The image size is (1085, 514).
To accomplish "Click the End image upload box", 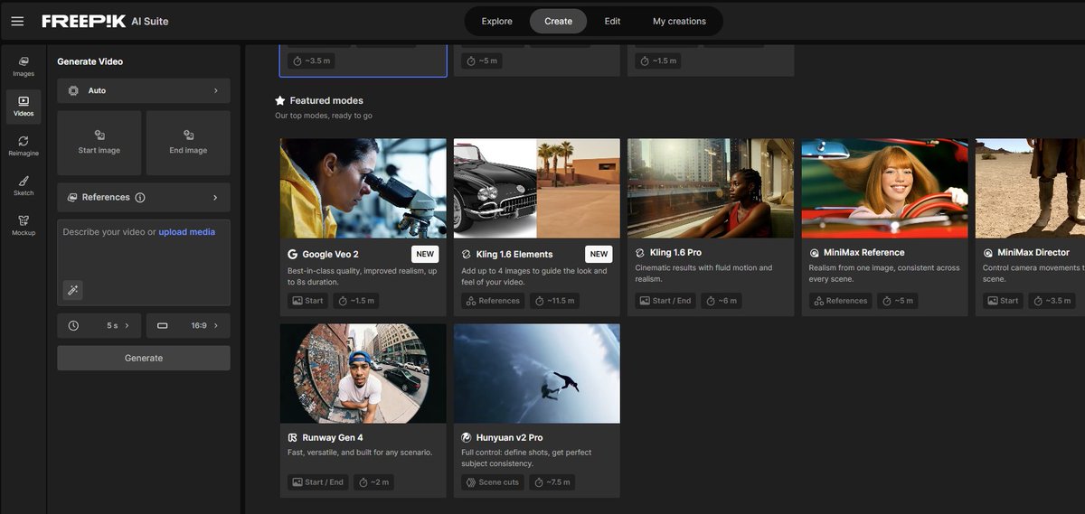I will click(188, 143).
